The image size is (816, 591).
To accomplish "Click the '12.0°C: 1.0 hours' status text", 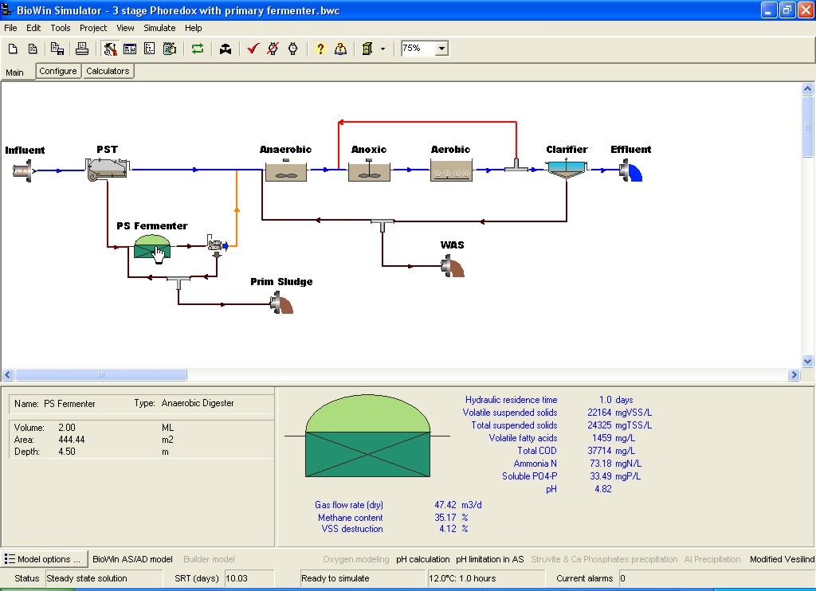I will point(462,578).
